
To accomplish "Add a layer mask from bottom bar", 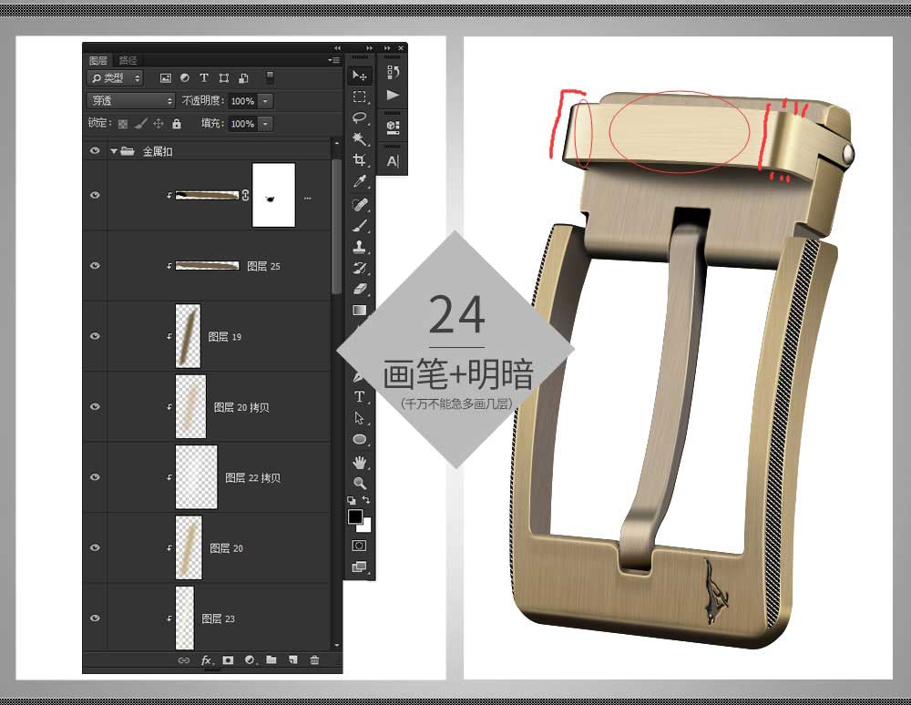I will point(228,660).
